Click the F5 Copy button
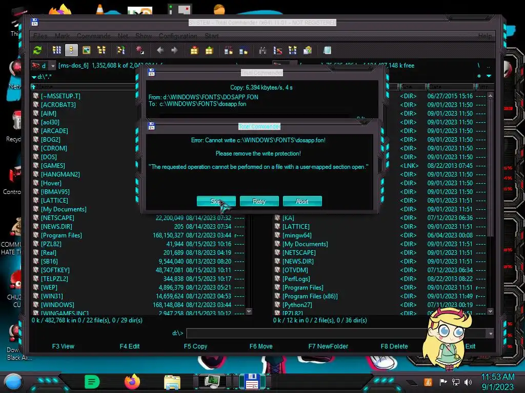The width and height of the screenshot is (525, 393). pyautogui.click(x=195, y=346)
